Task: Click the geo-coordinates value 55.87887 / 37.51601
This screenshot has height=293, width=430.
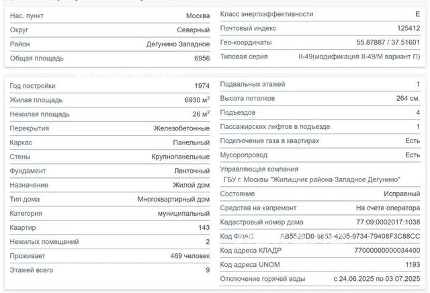Action: coord(388,42)
